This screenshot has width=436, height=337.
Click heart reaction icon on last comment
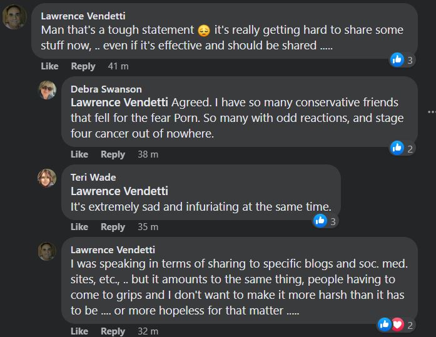398,324
